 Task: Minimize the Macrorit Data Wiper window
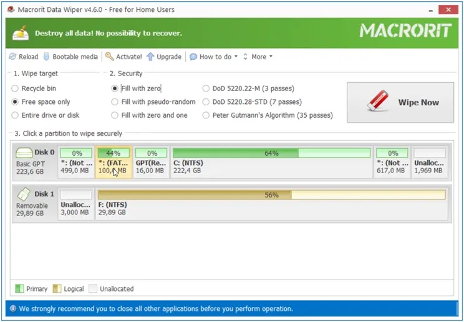click(431, 11)
